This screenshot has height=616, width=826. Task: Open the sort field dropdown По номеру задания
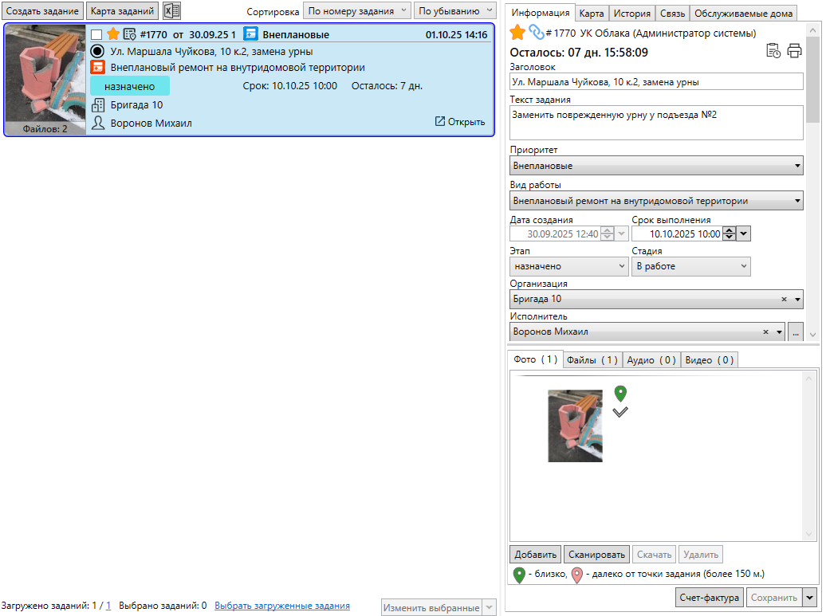tap(357, 11)
